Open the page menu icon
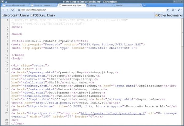Viewport: 184px width, 126px height. [x=174, y=10]
